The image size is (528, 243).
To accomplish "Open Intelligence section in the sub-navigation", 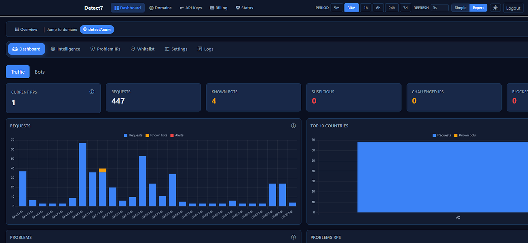I will click(65, 49).
